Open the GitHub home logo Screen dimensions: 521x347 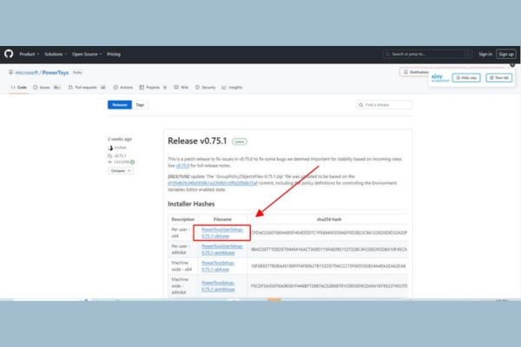click(x=9, y=54)
